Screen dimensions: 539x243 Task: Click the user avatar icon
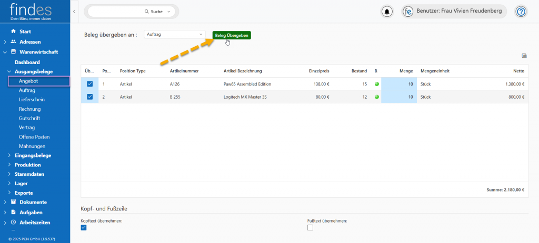pos(408,11)
